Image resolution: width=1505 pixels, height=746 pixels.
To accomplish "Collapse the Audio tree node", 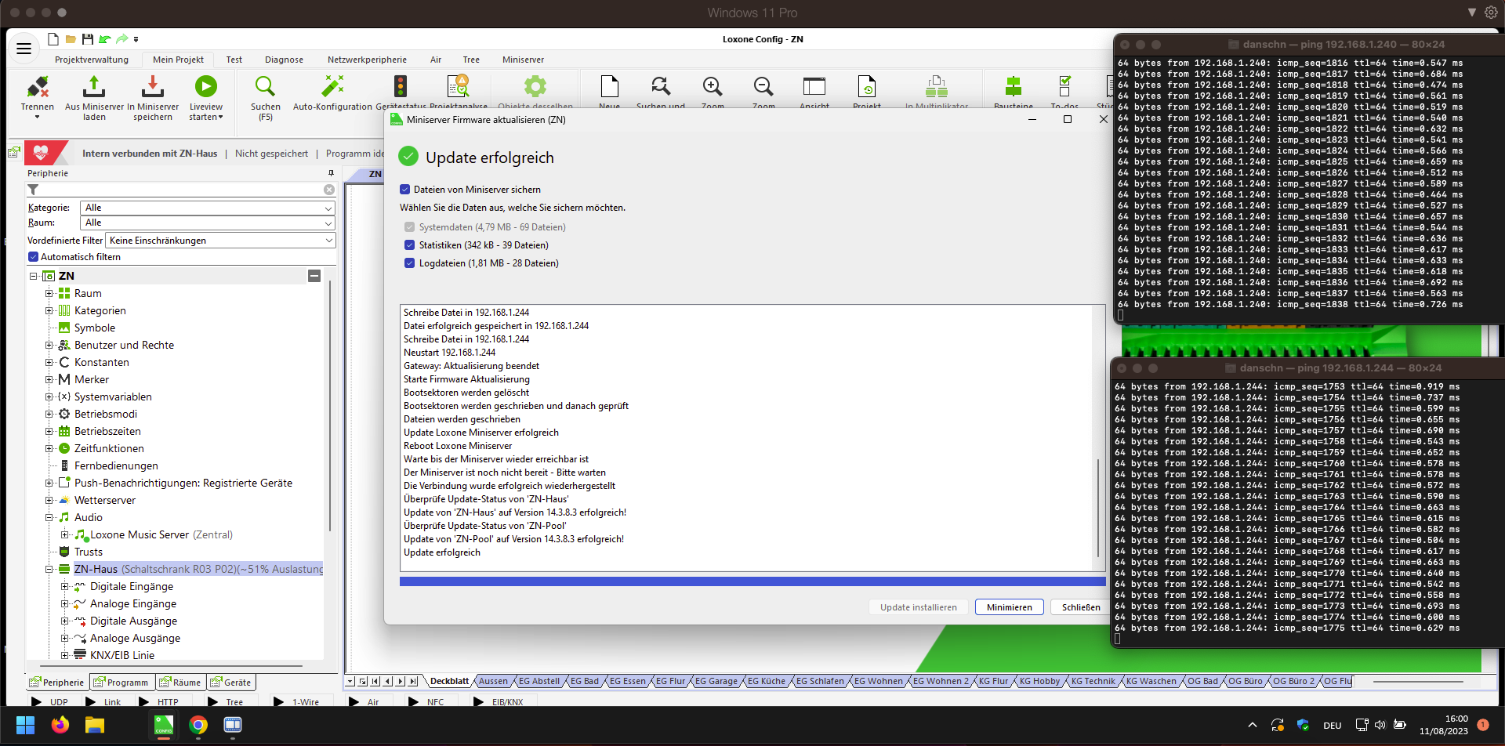I will 49,518.
